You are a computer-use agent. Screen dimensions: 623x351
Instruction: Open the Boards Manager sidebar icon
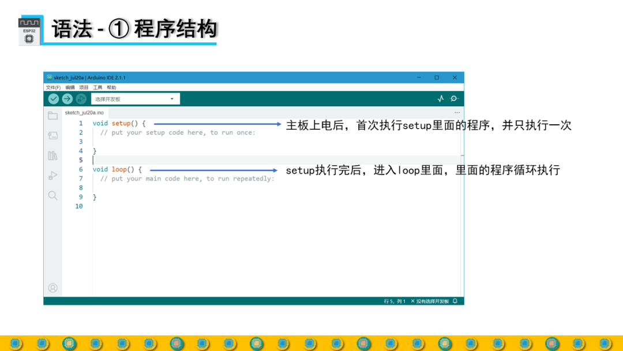tap(53, 136)
